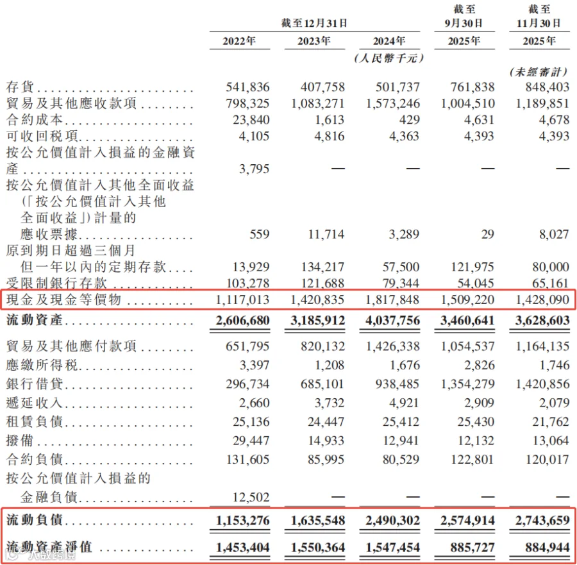
Task: Click the 截至12月31日 header
Action: pos(315,23)
